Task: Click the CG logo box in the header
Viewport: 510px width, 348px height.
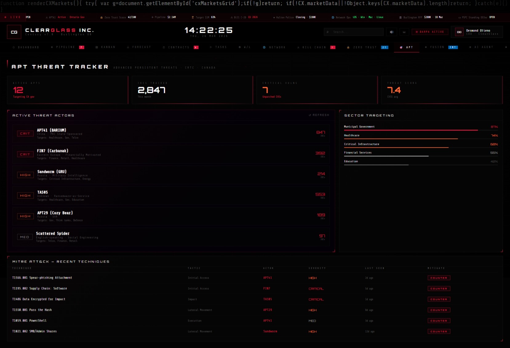Action: (14, 32)
